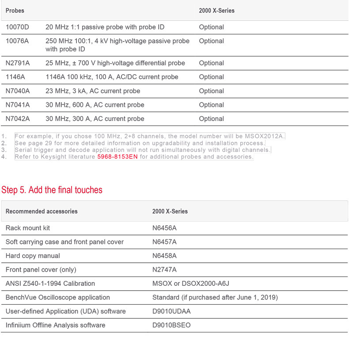Select probe model 10070D

tap(17, 27)
